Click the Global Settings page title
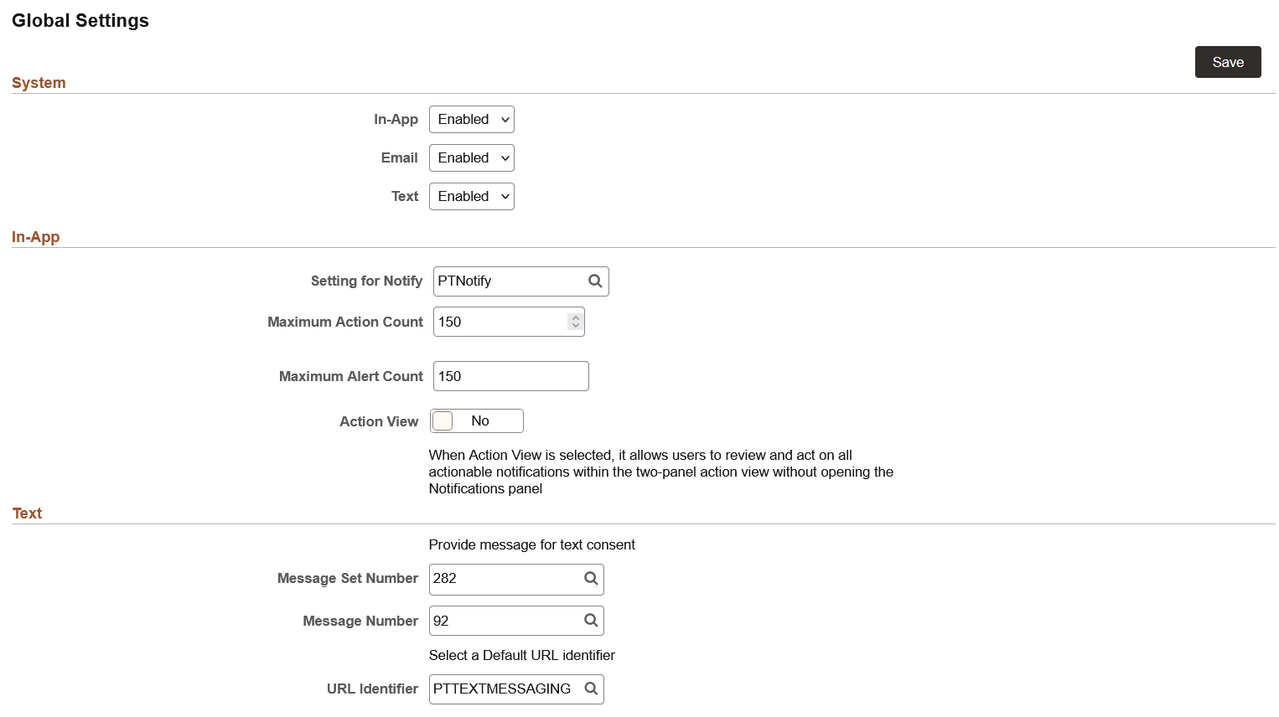1279x717 pixels. (x=80, y=21)
